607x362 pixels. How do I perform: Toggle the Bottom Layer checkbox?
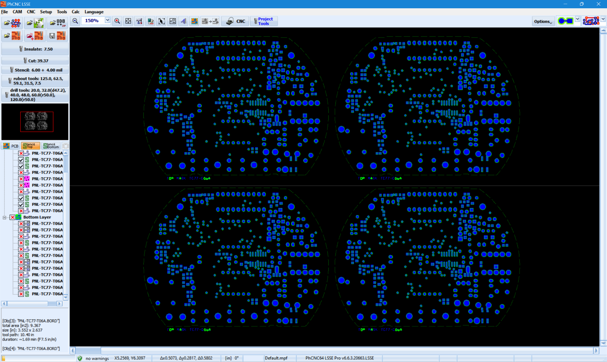(x=12, y=217)
